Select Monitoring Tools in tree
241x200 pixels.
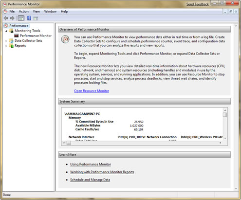click(27, 31)
